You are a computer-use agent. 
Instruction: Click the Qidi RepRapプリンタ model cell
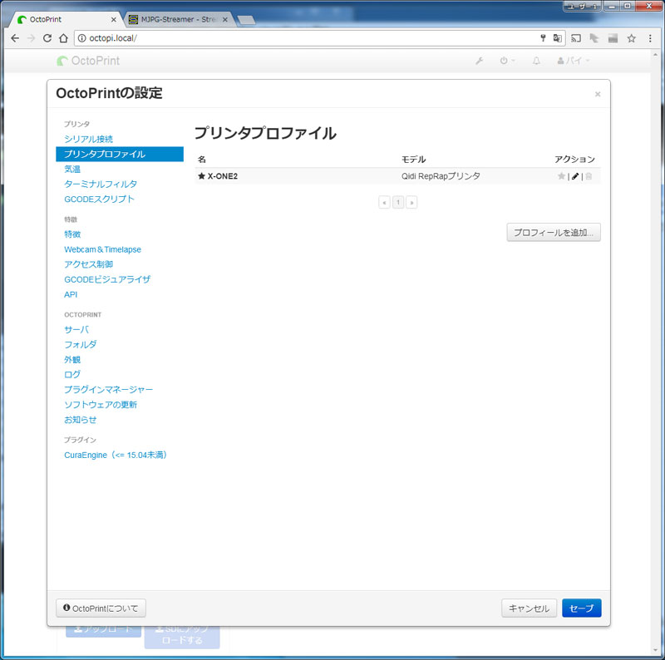point(441,176)
